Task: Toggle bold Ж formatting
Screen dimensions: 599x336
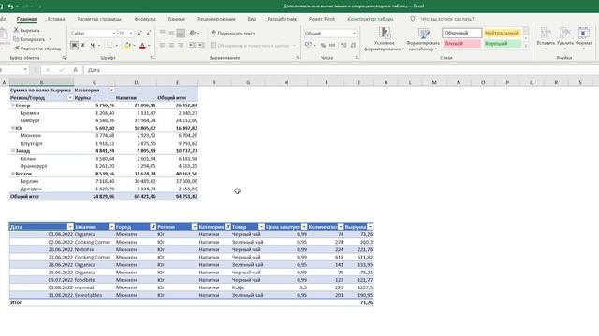Action: pyautogui.click(x=74, y=46)
